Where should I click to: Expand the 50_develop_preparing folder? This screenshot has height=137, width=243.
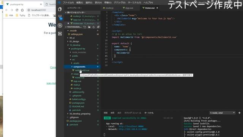click(x=82, y=114)
